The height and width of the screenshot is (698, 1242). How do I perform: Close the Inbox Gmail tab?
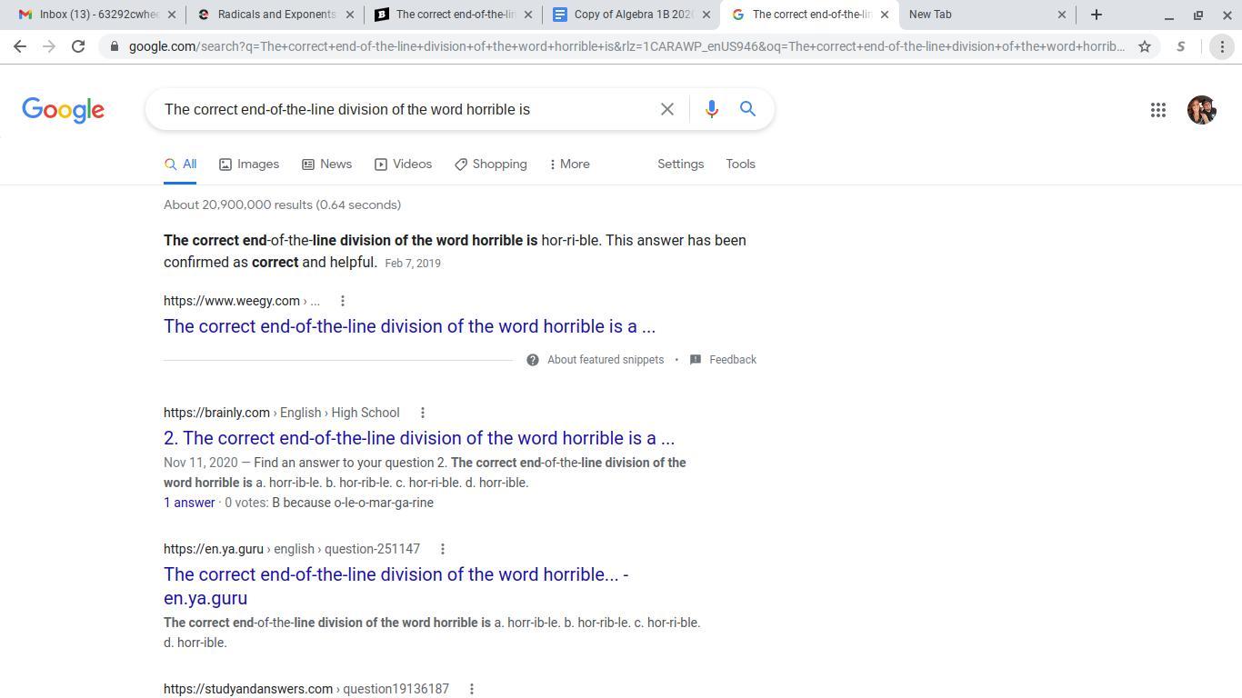pyautogui.click(x=172, y=15)
